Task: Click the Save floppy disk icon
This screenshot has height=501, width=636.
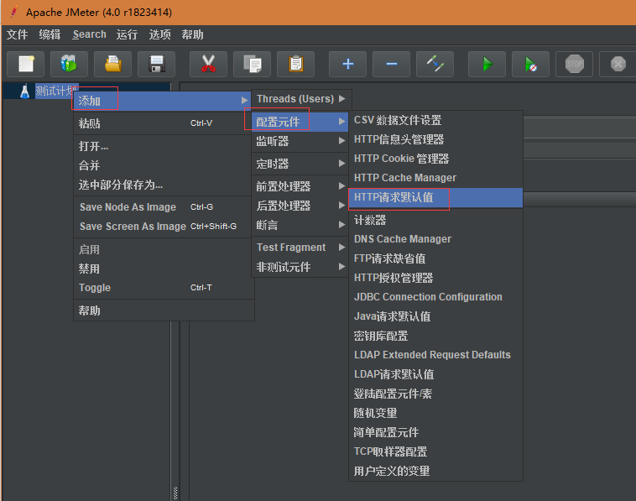Action: coord(157,64)
